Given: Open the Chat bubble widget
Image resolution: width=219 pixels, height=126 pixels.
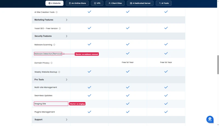Looking at the screenshot, I should click(x=210, y=119).
